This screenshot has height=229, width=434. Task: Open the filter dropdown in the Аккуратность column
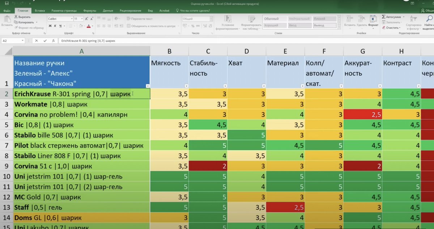[x=379, y=86]
